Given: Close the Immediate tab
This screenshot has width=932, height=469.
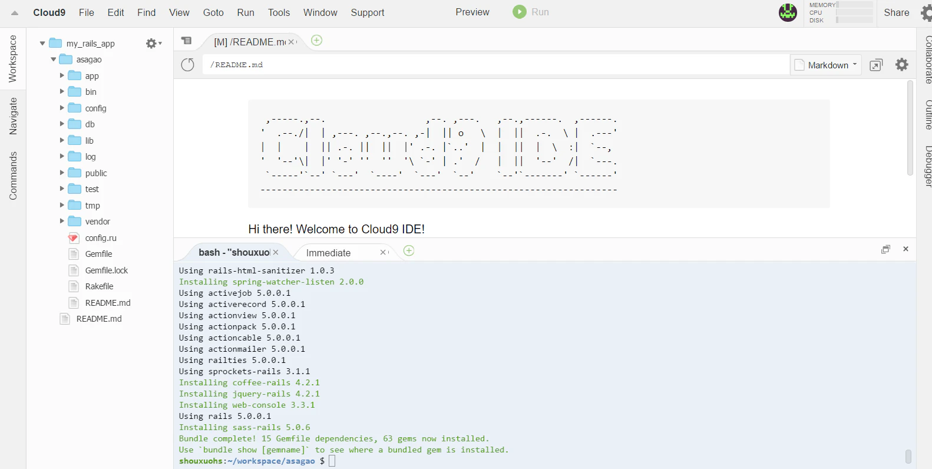Looking at the screenshot, I should coord(383,252).
